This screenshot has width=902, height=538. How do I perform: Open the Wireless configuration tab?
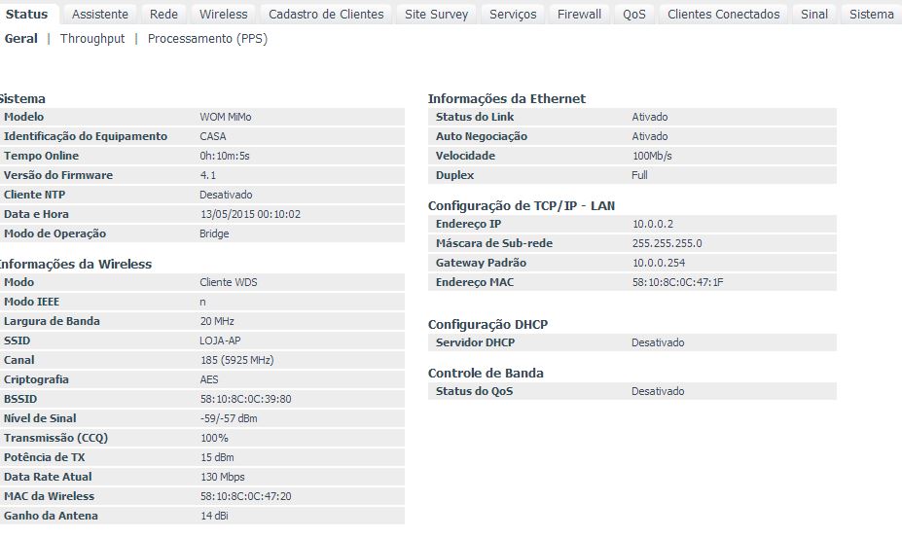(224, 14)
